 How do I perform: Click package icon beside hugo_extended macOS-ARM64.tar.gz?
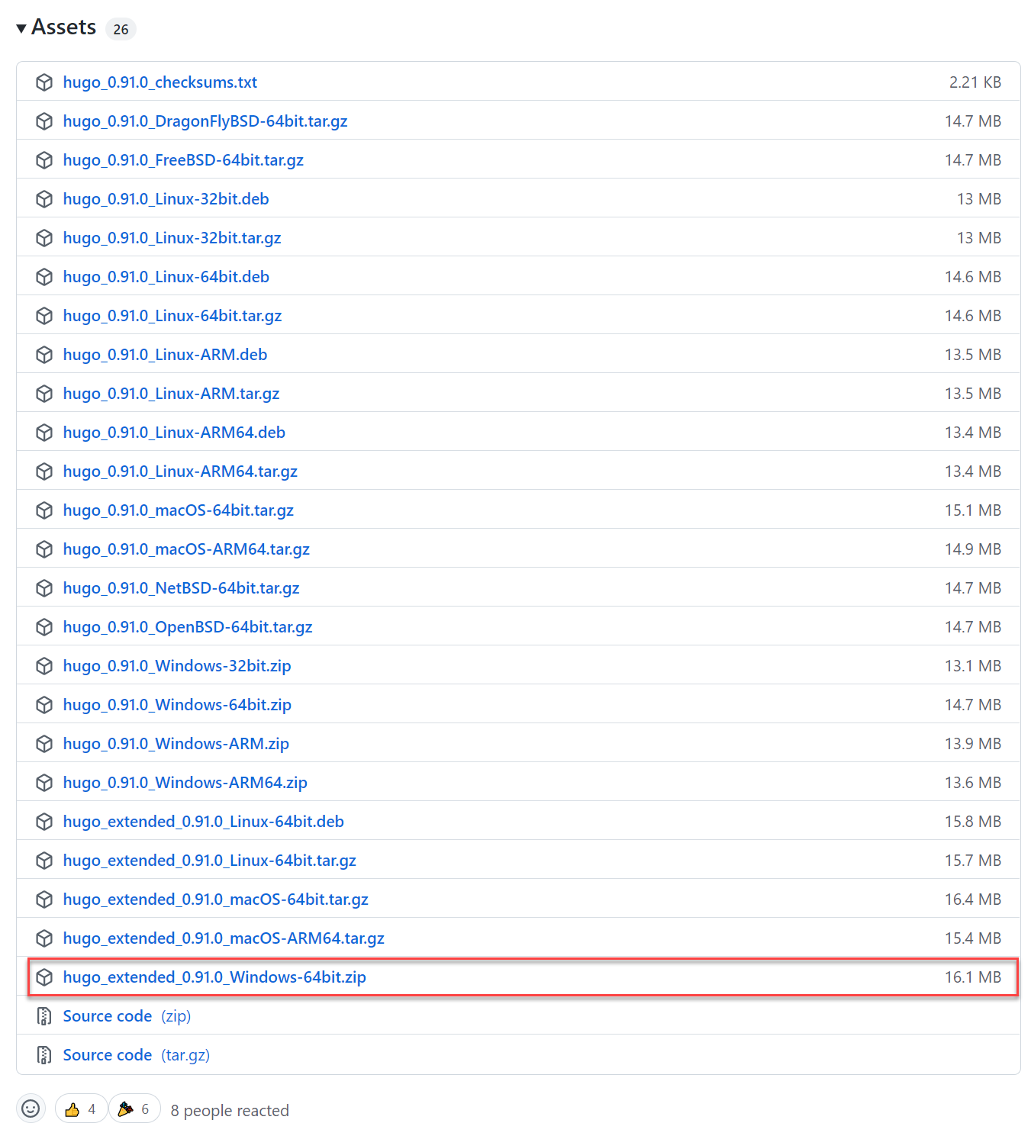(x=44, y=938)
